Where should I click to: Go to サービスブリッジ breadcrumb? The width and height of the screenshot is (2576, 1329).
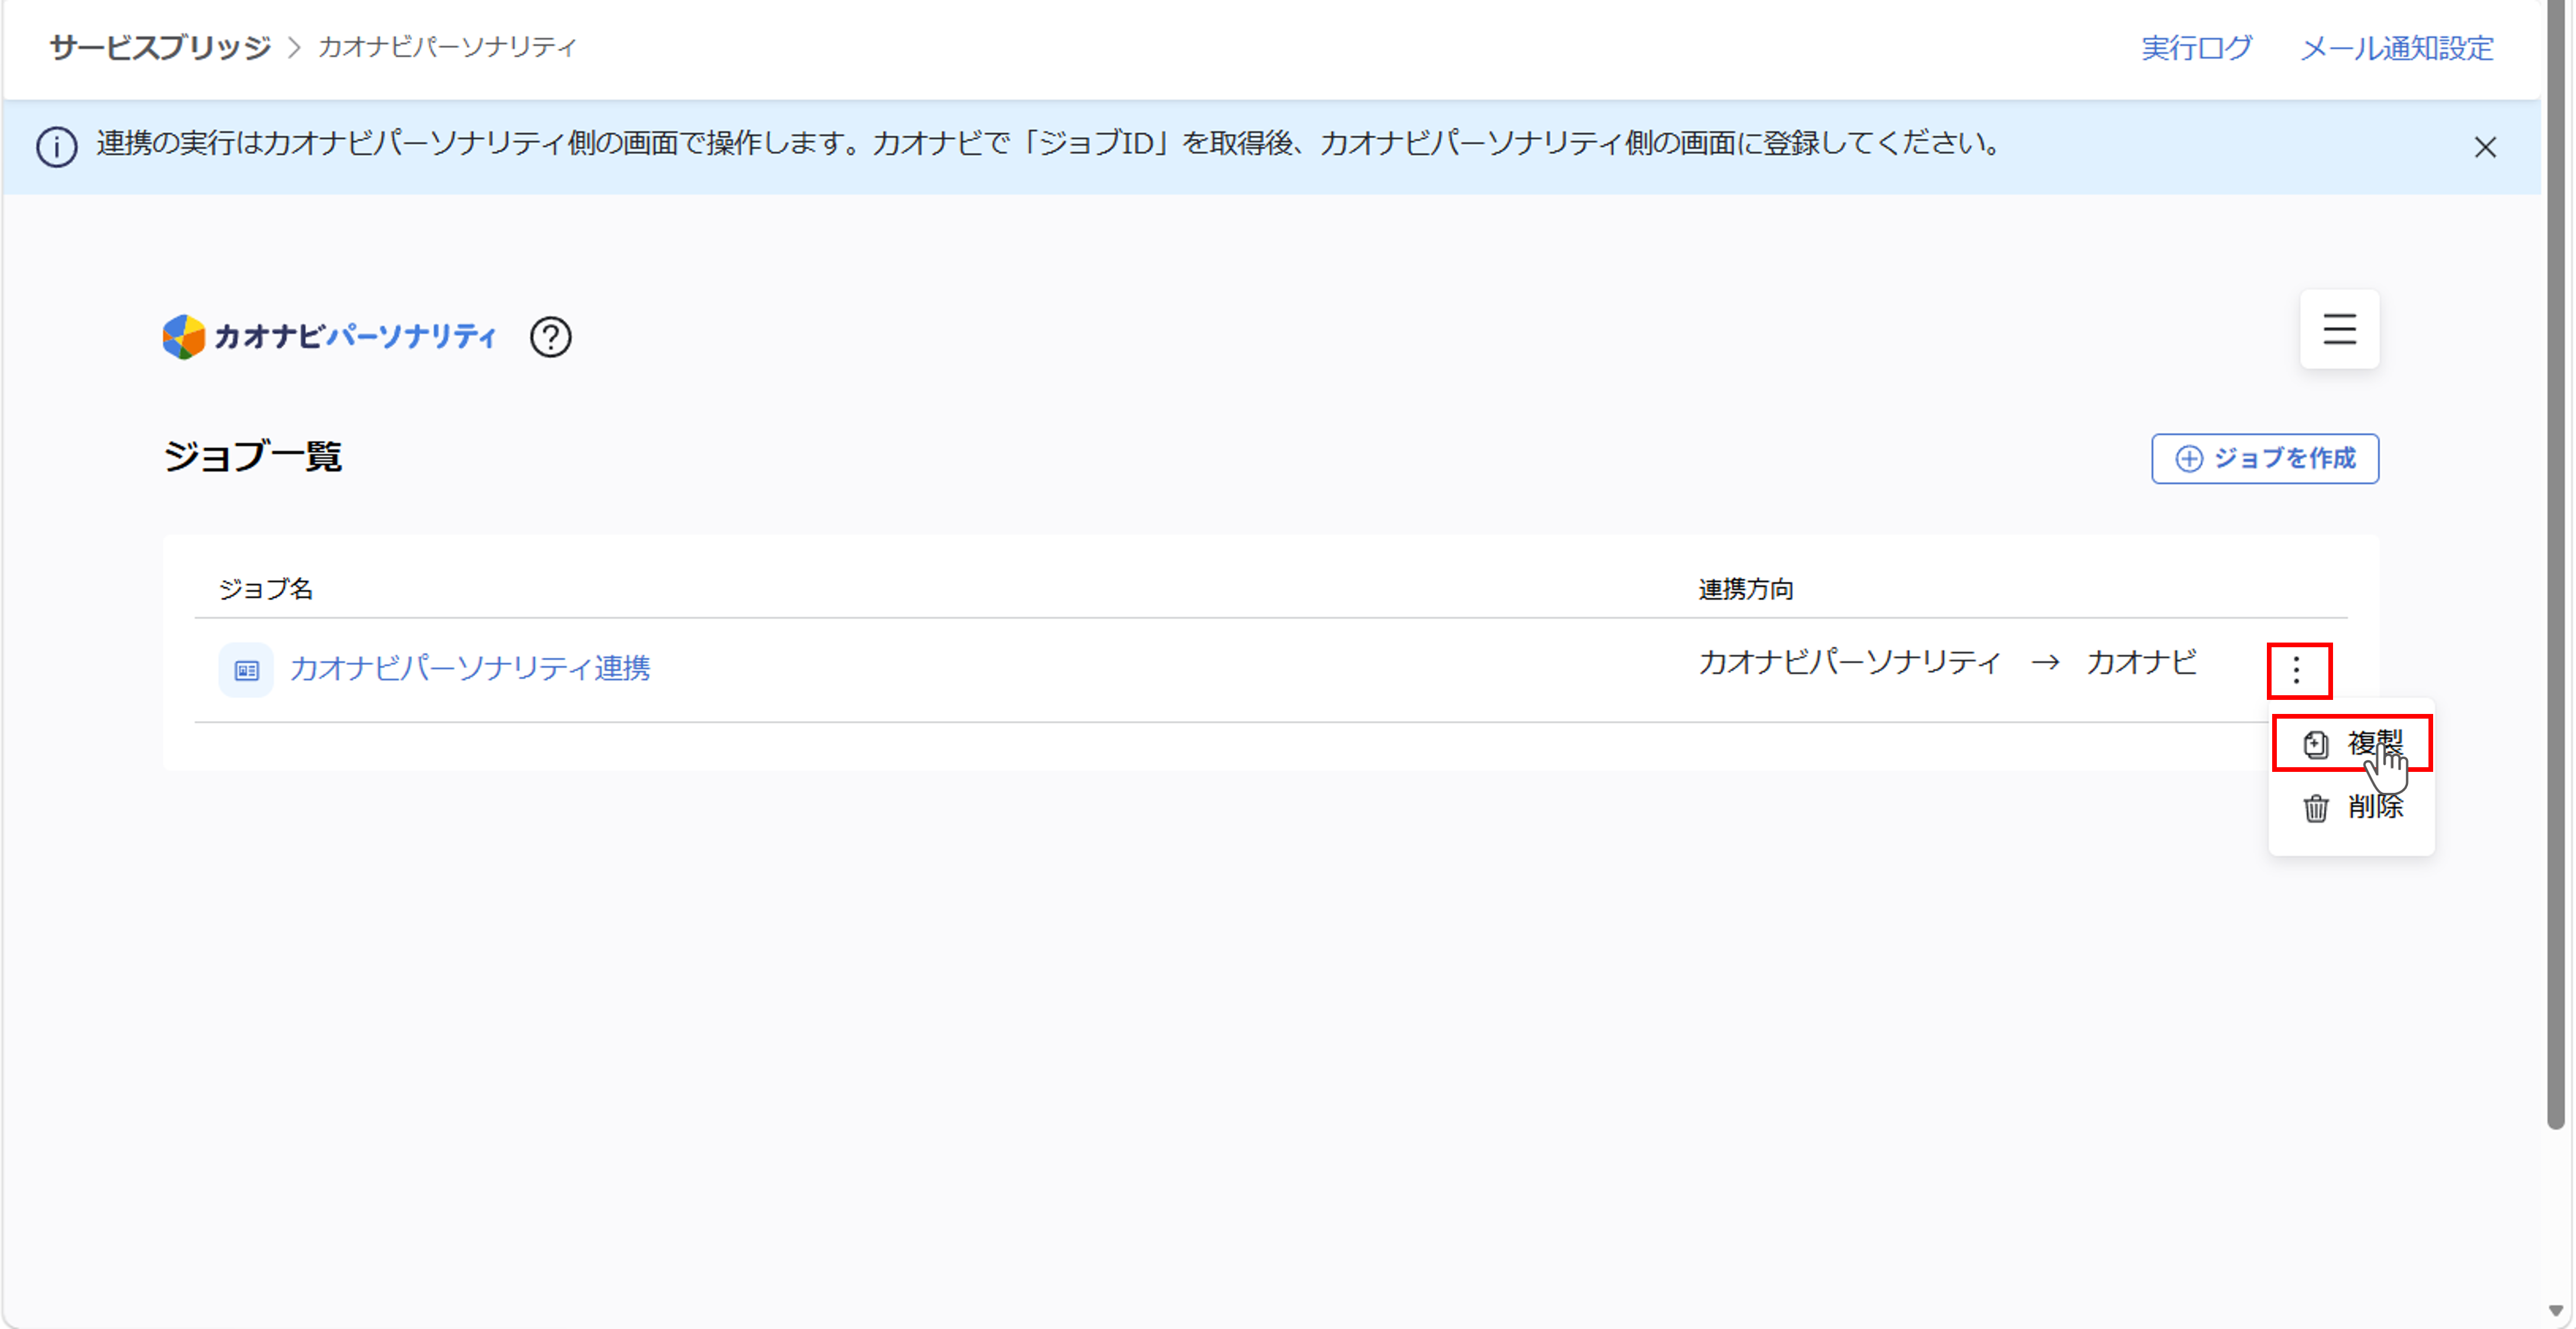[x=160, y=47]
